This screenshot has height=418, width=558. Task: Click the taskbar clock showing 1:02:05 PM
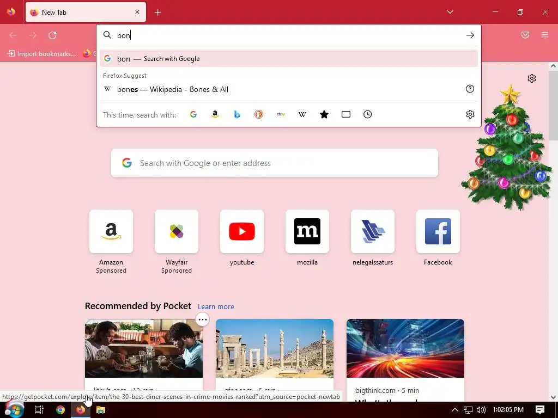pos(508,410)
